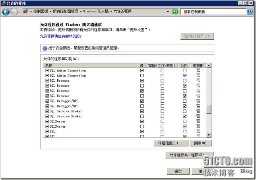This screenshot has width=256, height=180.
Task: Refresh the page with the green arrows icon
Action: [175, 12]
